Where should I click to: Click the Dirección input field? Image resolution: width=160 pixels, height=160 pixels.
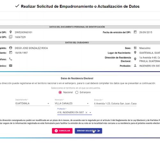(115, 104)
